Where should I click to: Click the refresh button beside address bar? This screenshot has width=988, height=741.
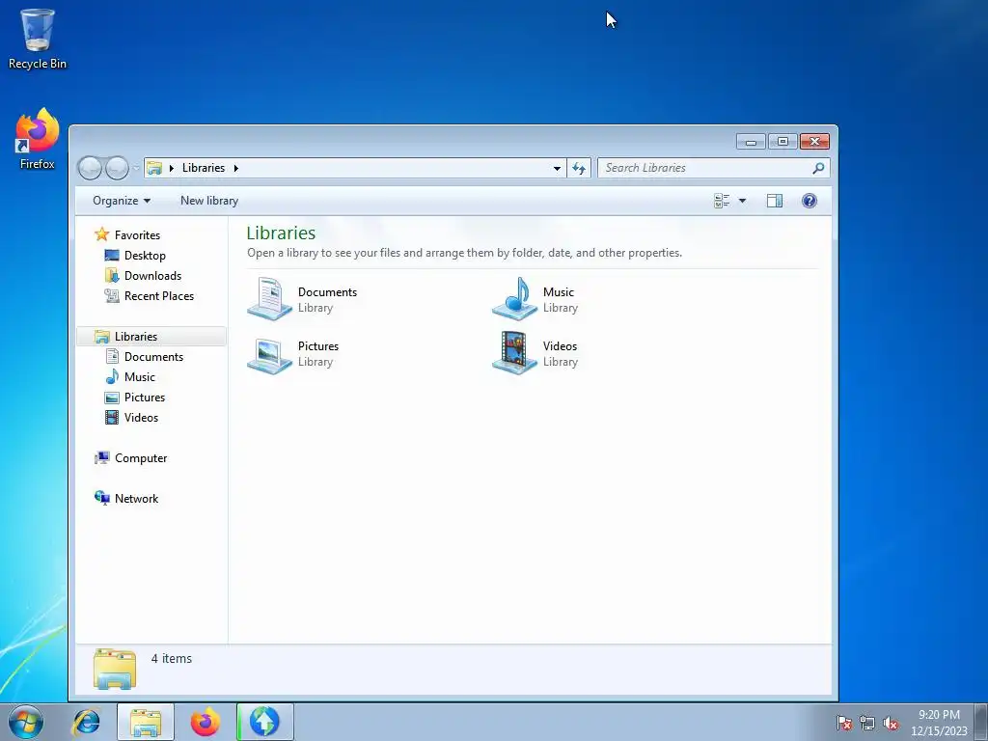tap(579, 168)
